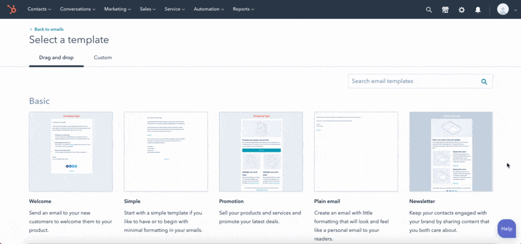Choose the Promotion template thumbnail

point(261,152)
